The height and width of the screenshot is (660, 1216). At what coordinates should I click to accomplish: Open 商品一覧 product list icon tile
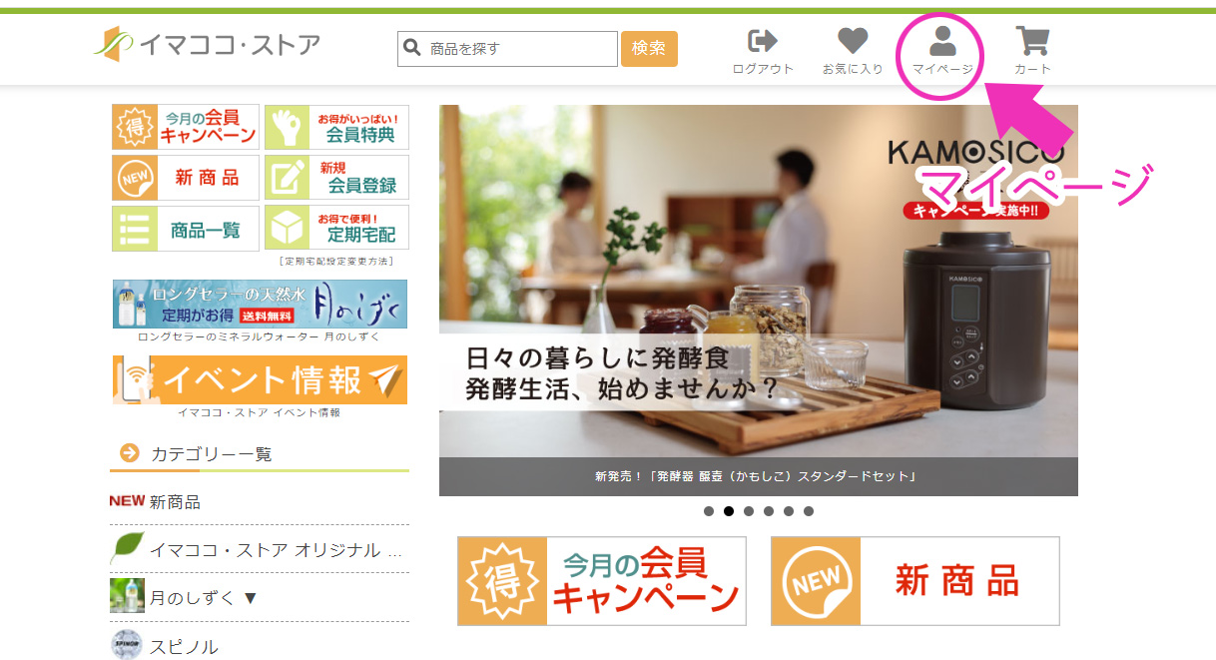(x=186, y=229)
